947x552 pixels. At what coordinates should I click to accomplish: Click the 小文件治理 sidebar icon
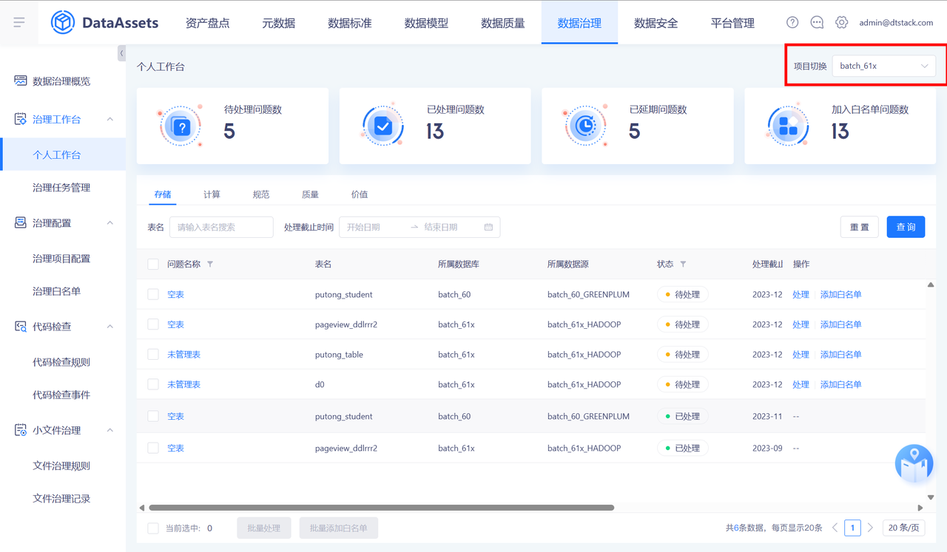tap(21, 430)
